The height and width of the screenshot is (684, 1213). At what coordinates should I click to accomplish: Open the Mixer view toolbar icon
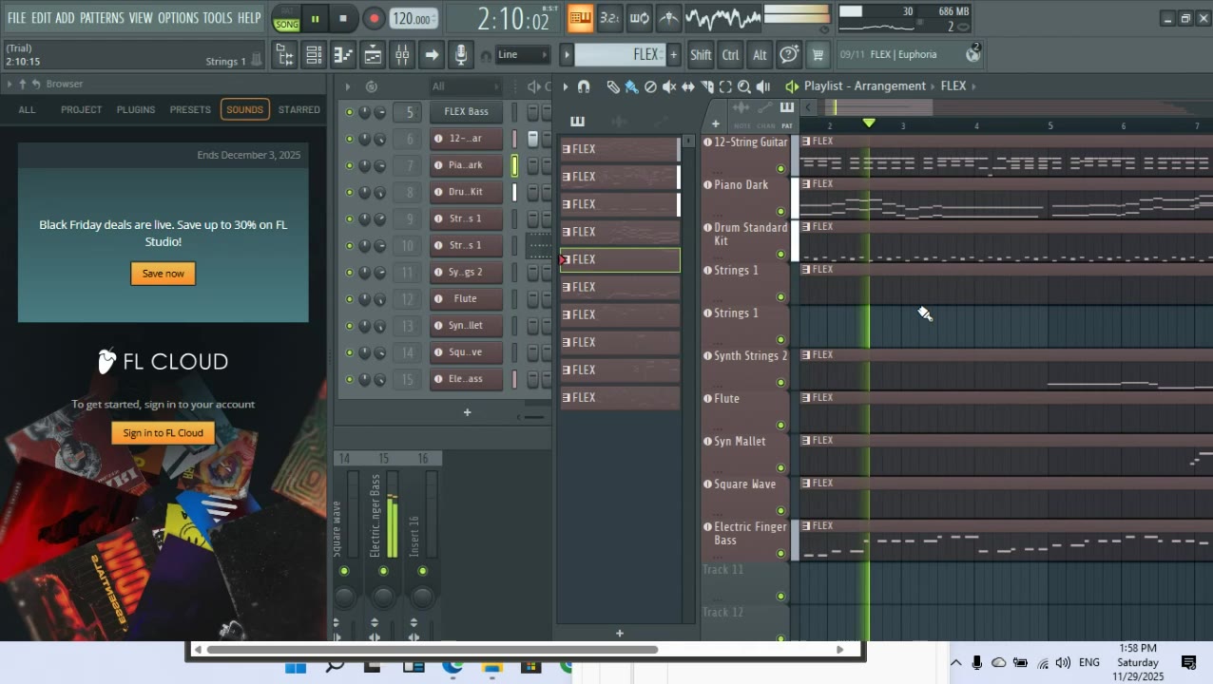[x=402, y=55]
